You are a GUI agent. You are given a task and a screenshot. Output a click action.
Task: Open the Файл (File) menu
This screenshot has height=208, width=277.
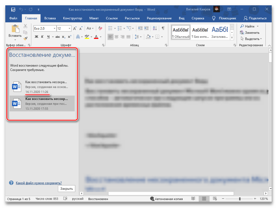(x=14, y=18)
